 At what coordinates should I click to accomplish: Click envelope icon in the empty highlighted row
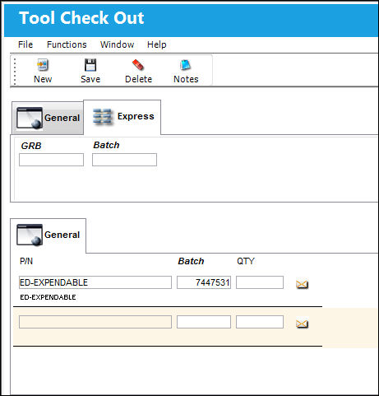tap(302, 324)
